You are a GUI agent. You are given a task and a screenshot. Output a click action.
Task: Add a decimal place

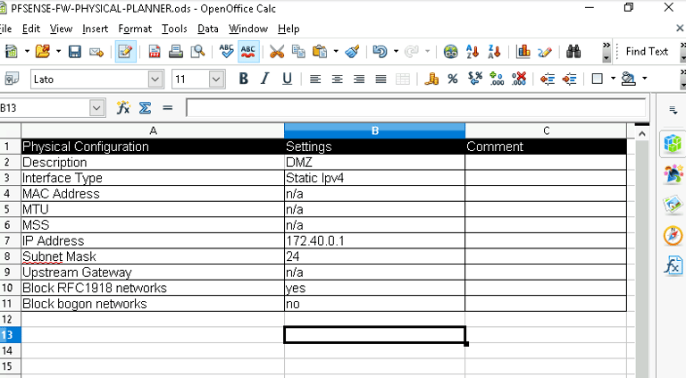(x=497, y=80)
